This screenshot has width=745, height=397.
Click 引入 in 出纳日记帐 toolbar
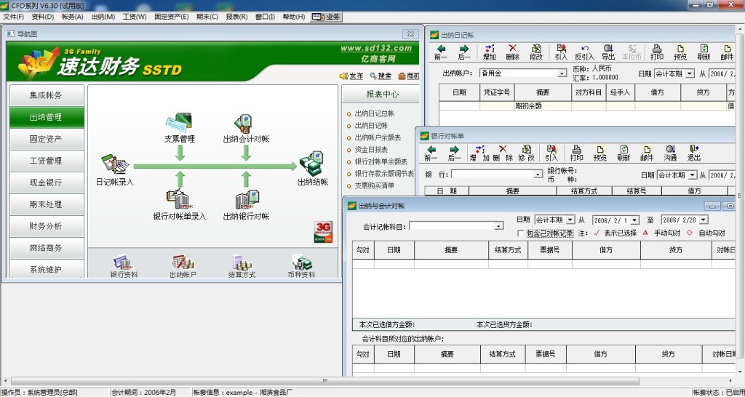point(561,52)
